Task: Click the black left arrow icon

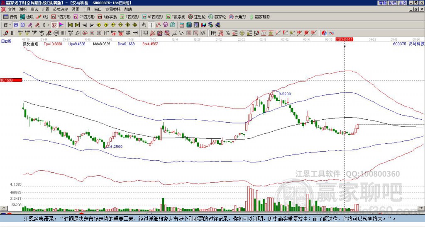Action: (85, 25)
